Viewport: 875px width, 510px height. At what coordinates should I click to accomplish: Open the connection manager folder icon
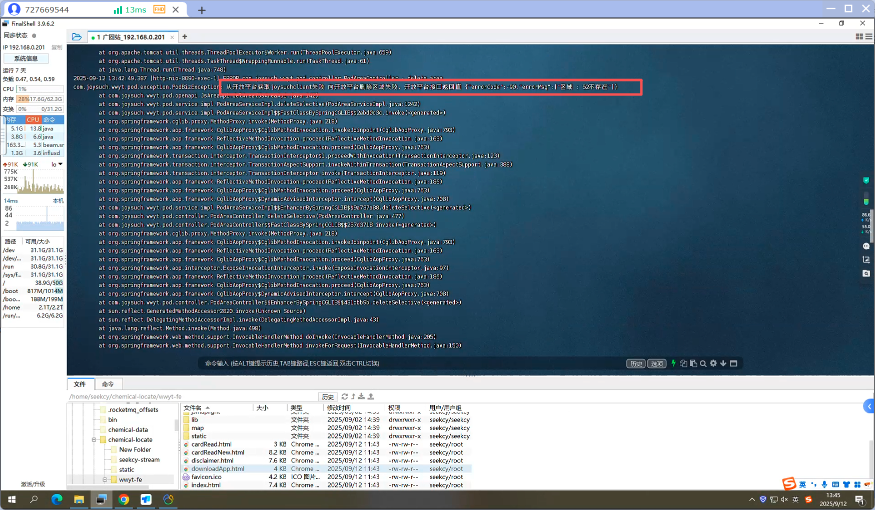click(x=77, y=36)
